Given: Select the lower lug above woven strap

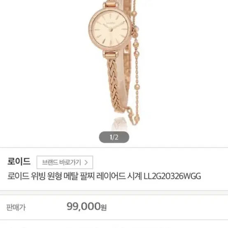Looking at the screenshot, I should click(110, 54).
